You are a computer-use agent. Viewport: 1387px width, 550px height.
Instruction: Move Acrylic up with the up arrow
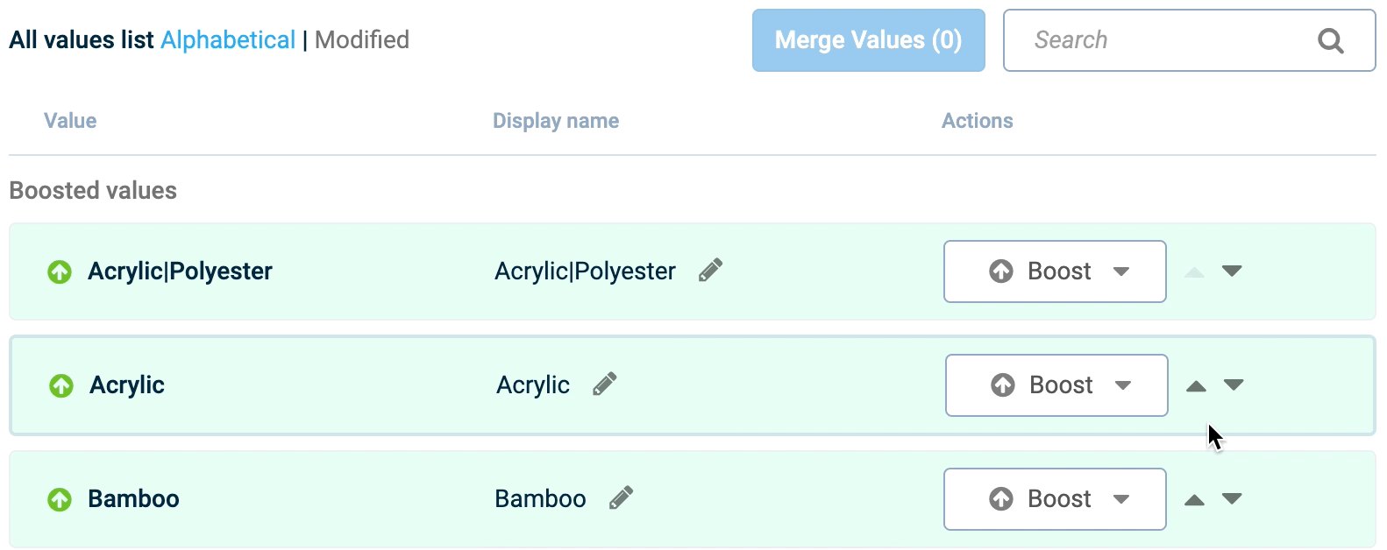1196,386
